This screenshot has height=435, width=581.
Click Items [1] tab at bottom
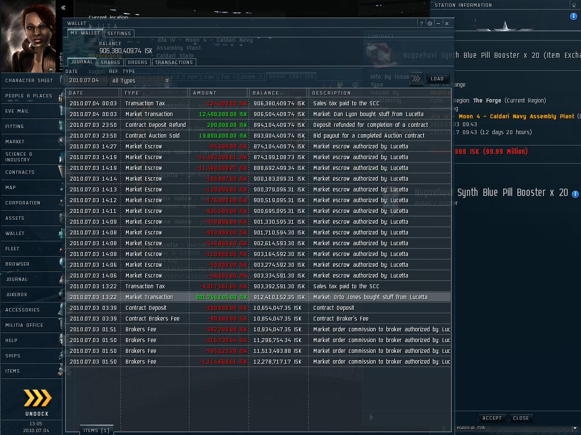96,430
